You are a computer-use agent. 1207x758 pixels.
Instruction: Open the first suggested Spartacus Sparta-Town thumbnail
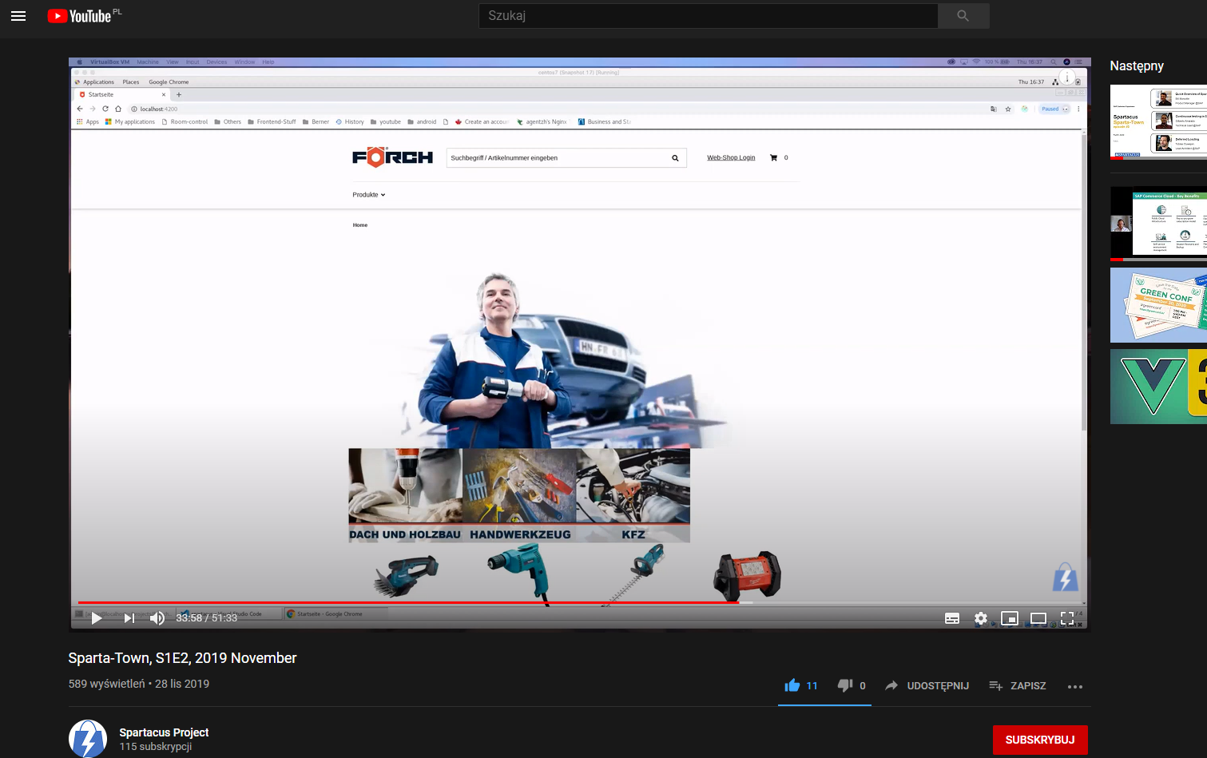pyautogui.click(x=1158, y=121)
